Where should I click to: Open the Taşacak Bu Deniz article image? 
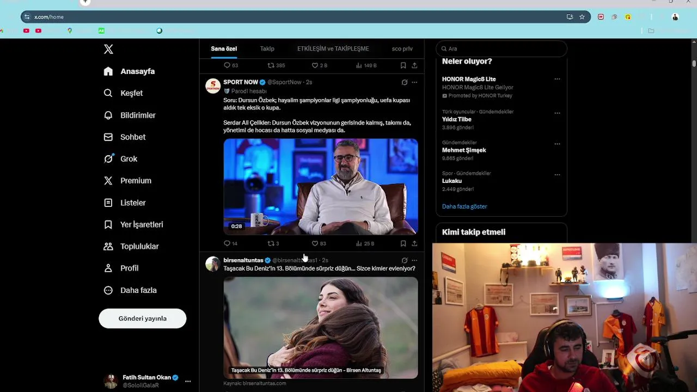tap(321, 328)
